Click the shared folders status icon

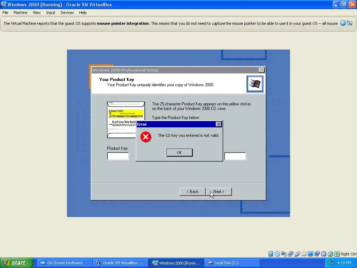[x=304, y=254]
